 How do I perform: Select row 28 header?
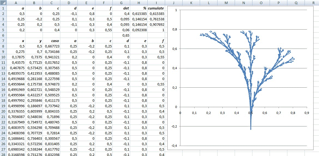coord(4,155)
